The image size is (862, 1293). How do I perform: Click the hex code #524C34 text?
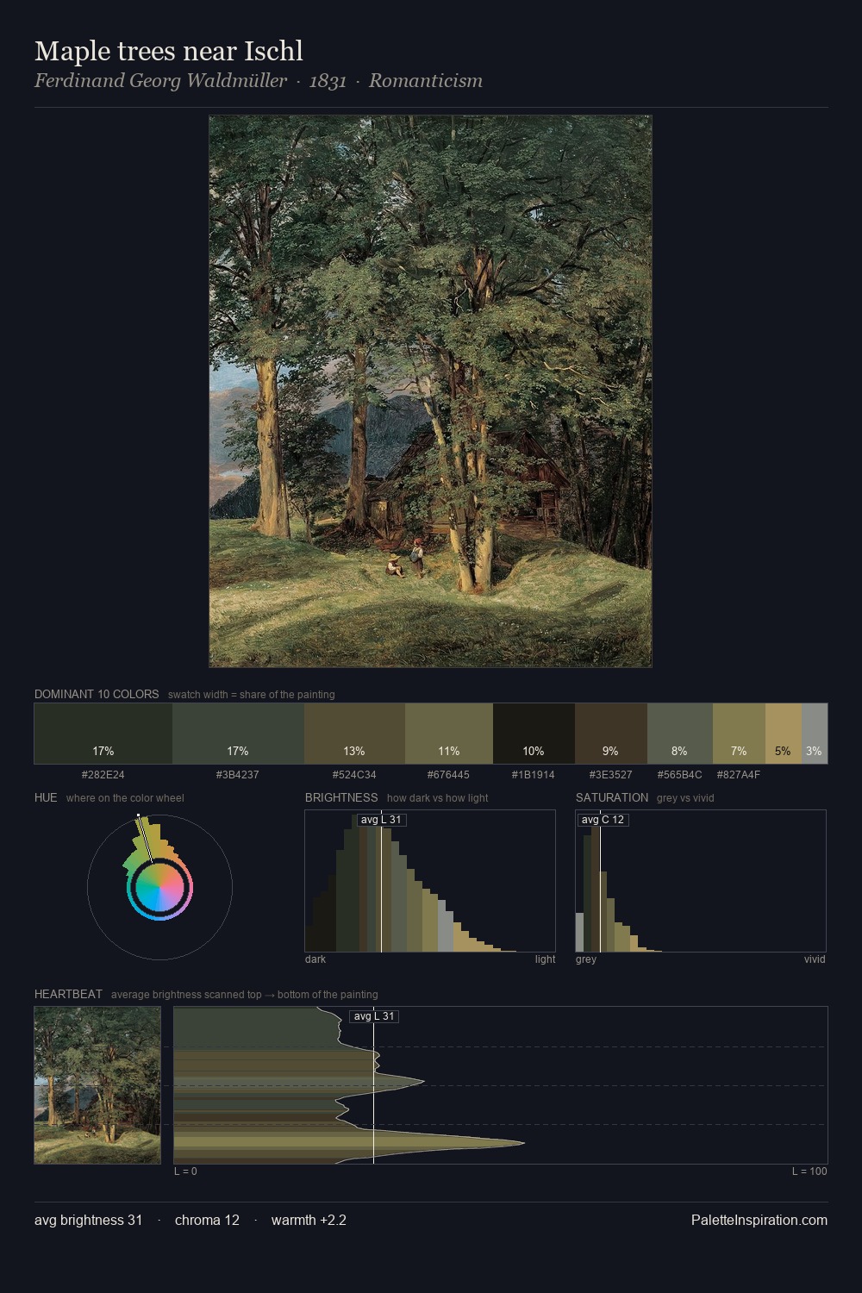point(354,775)
